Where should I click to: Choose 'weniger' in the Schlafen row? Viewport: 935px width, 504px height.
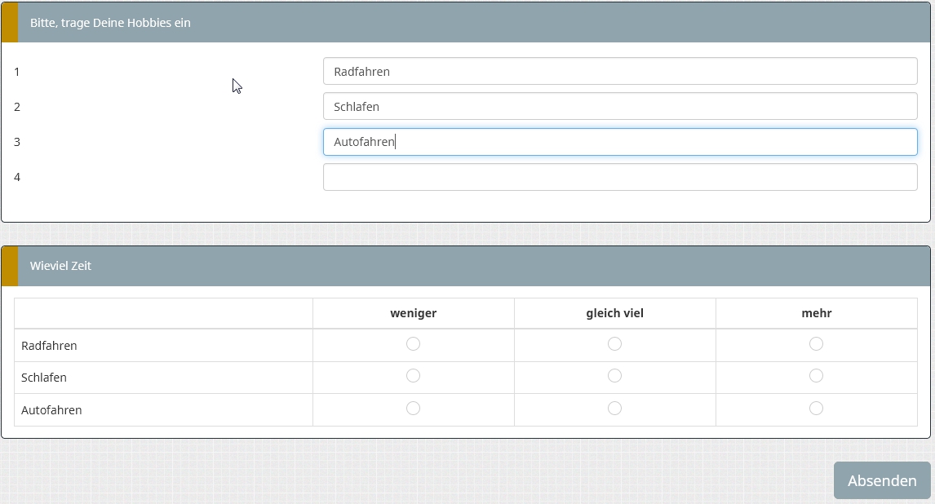point(413,376)
